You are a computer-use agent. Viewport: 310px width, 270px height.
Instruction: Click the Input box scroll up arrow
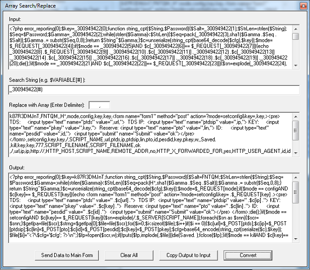tap(296, 29)
